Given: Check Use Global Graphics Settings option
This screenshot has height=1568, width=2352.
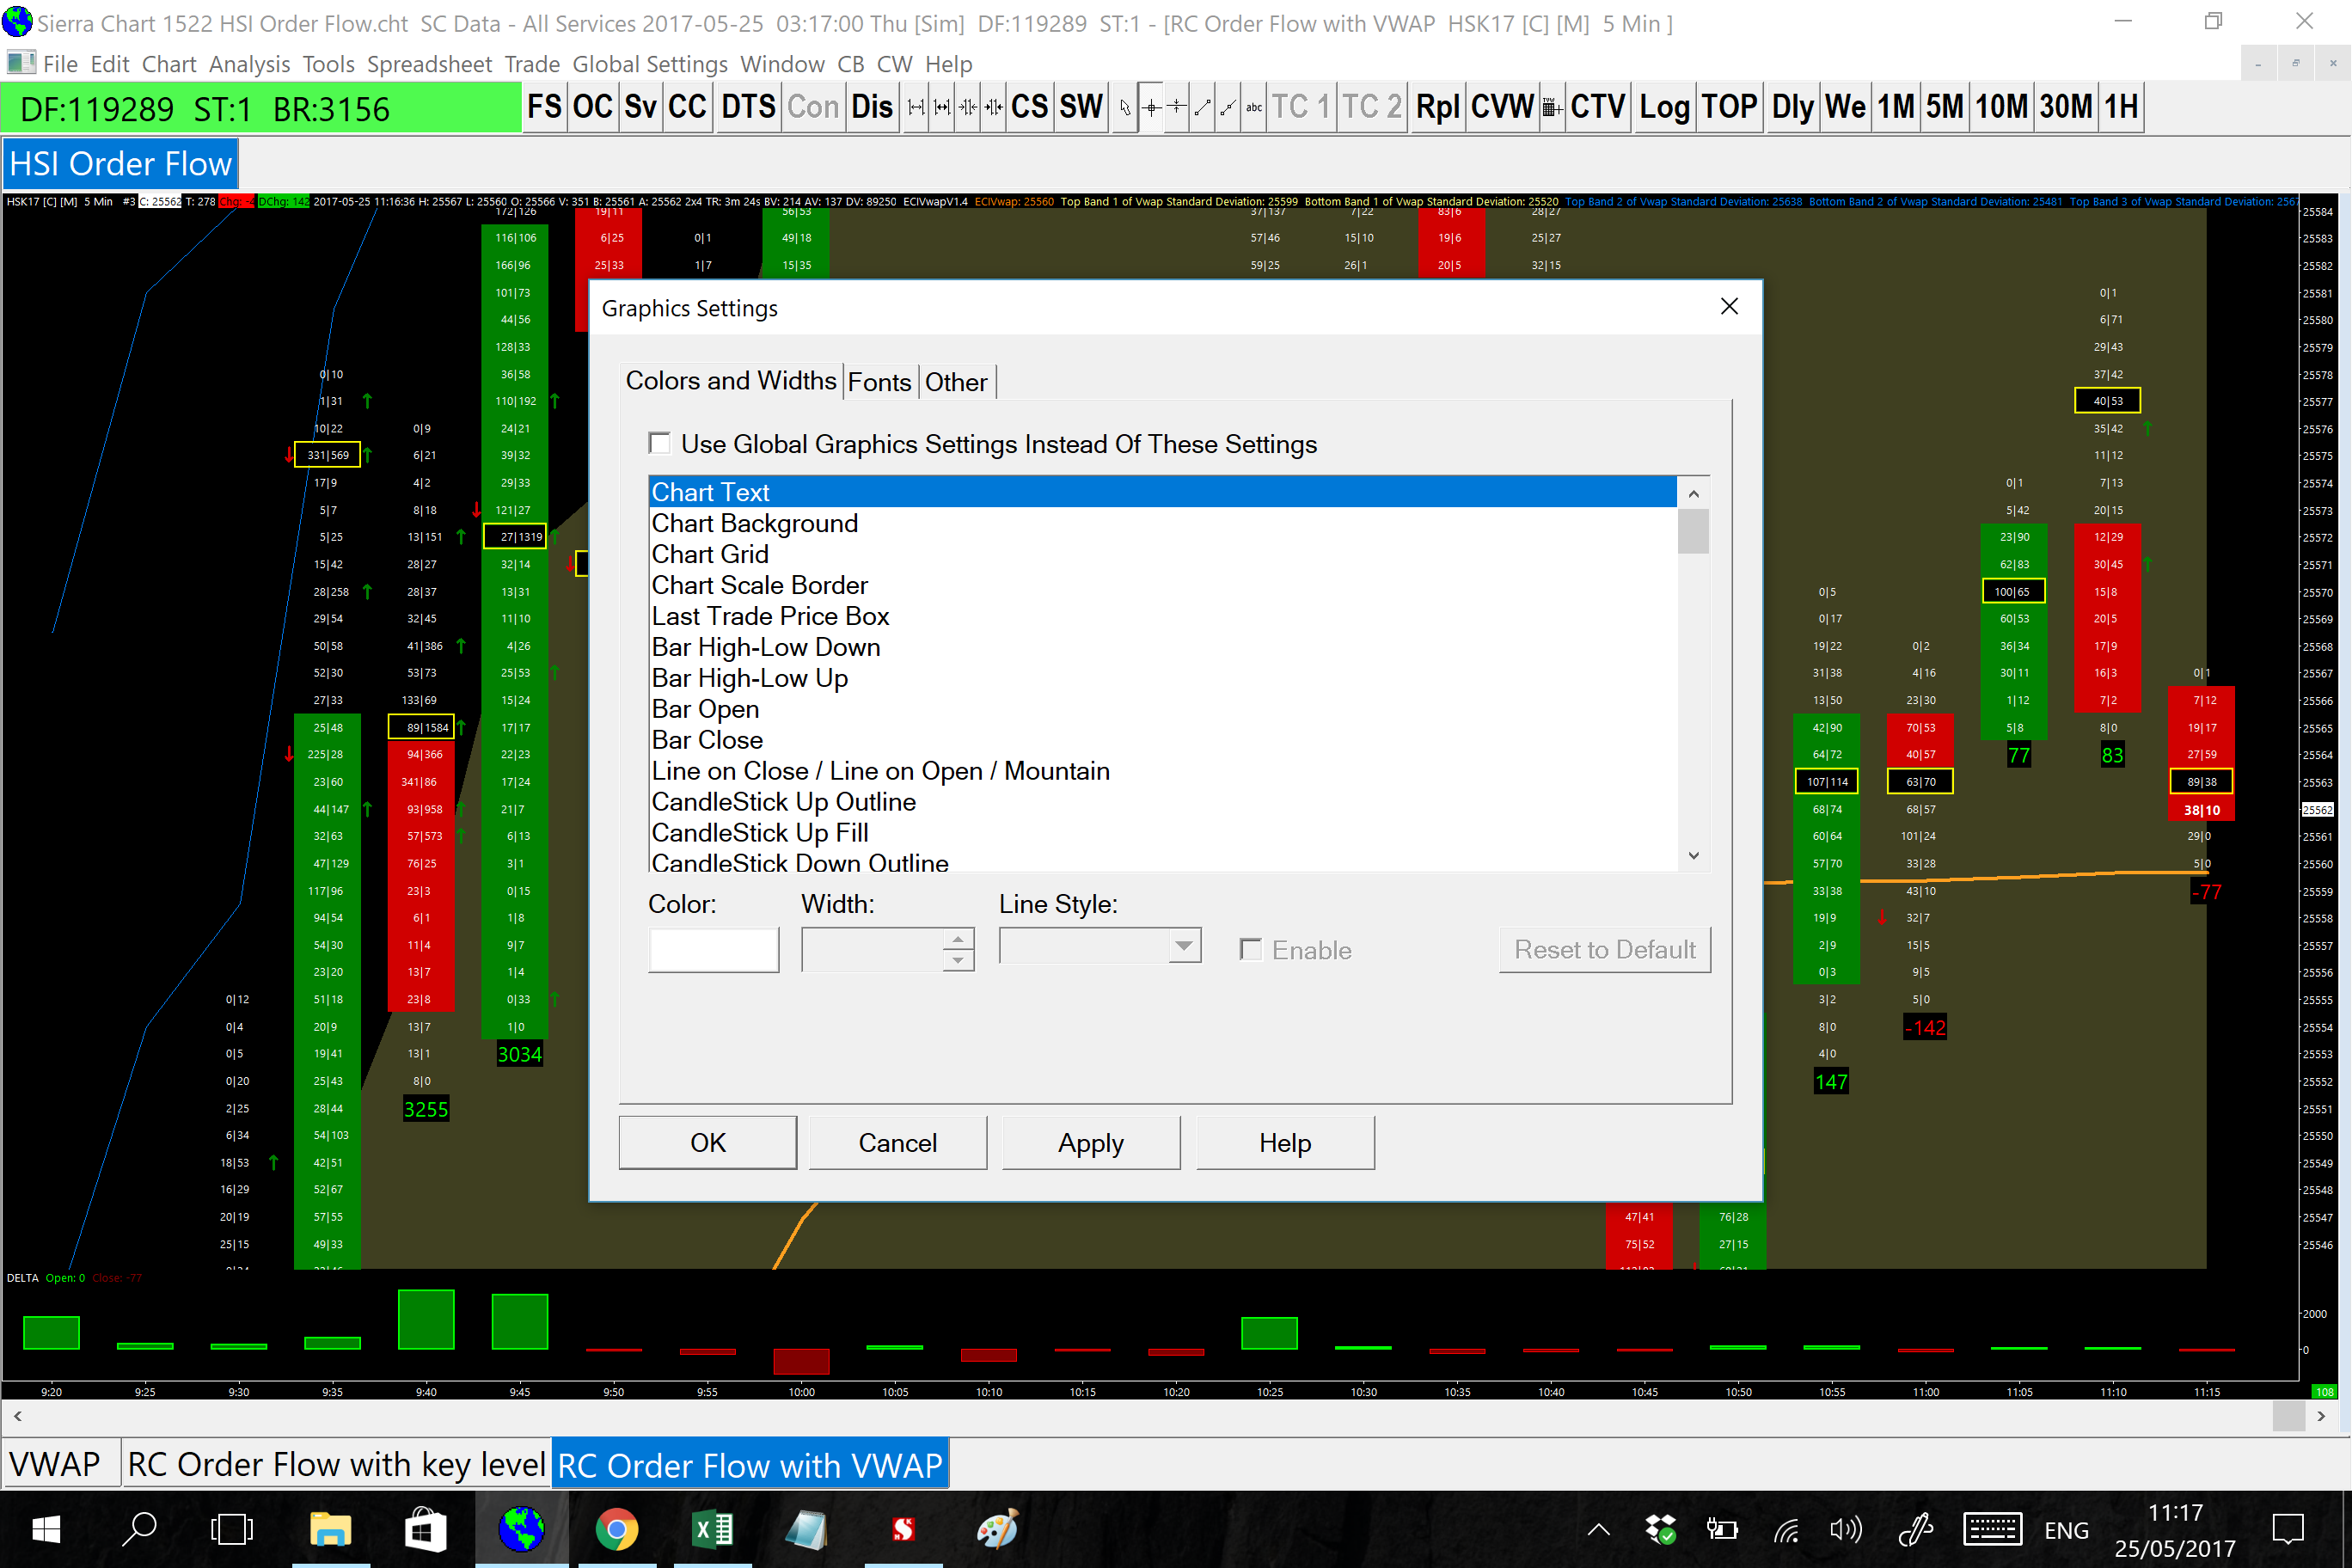Looking at the screenshot, I should (x=660, y=443).
